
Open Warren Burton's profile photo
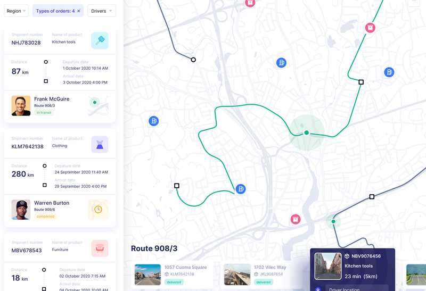coord(21,210)
